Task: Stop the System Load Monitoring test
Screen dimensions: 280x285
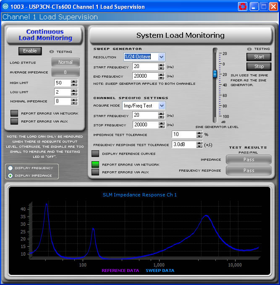Action: [x=259, y=66]
